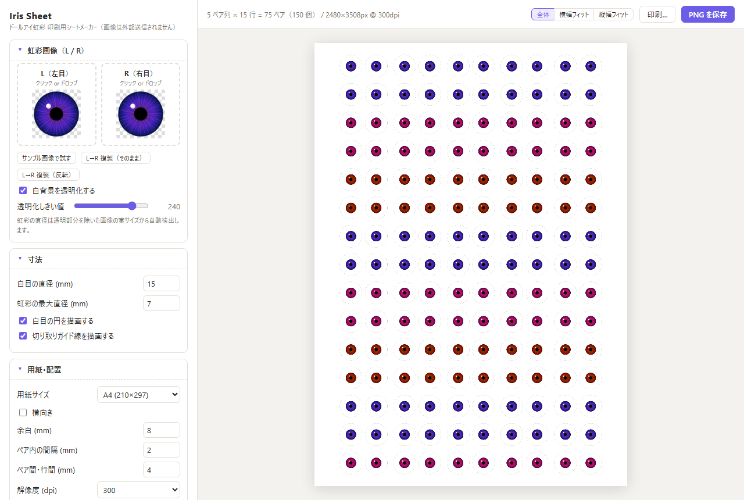Select the 全体 view tab
Screen dimensions: 744x500
click(x=543, y=15)
